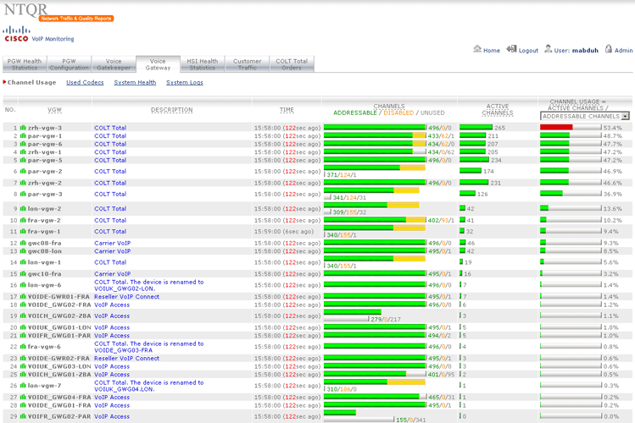635x423 pixels.
Task: Open the Voice Gatekeeper tab
Action: click(x=114, y=64)
